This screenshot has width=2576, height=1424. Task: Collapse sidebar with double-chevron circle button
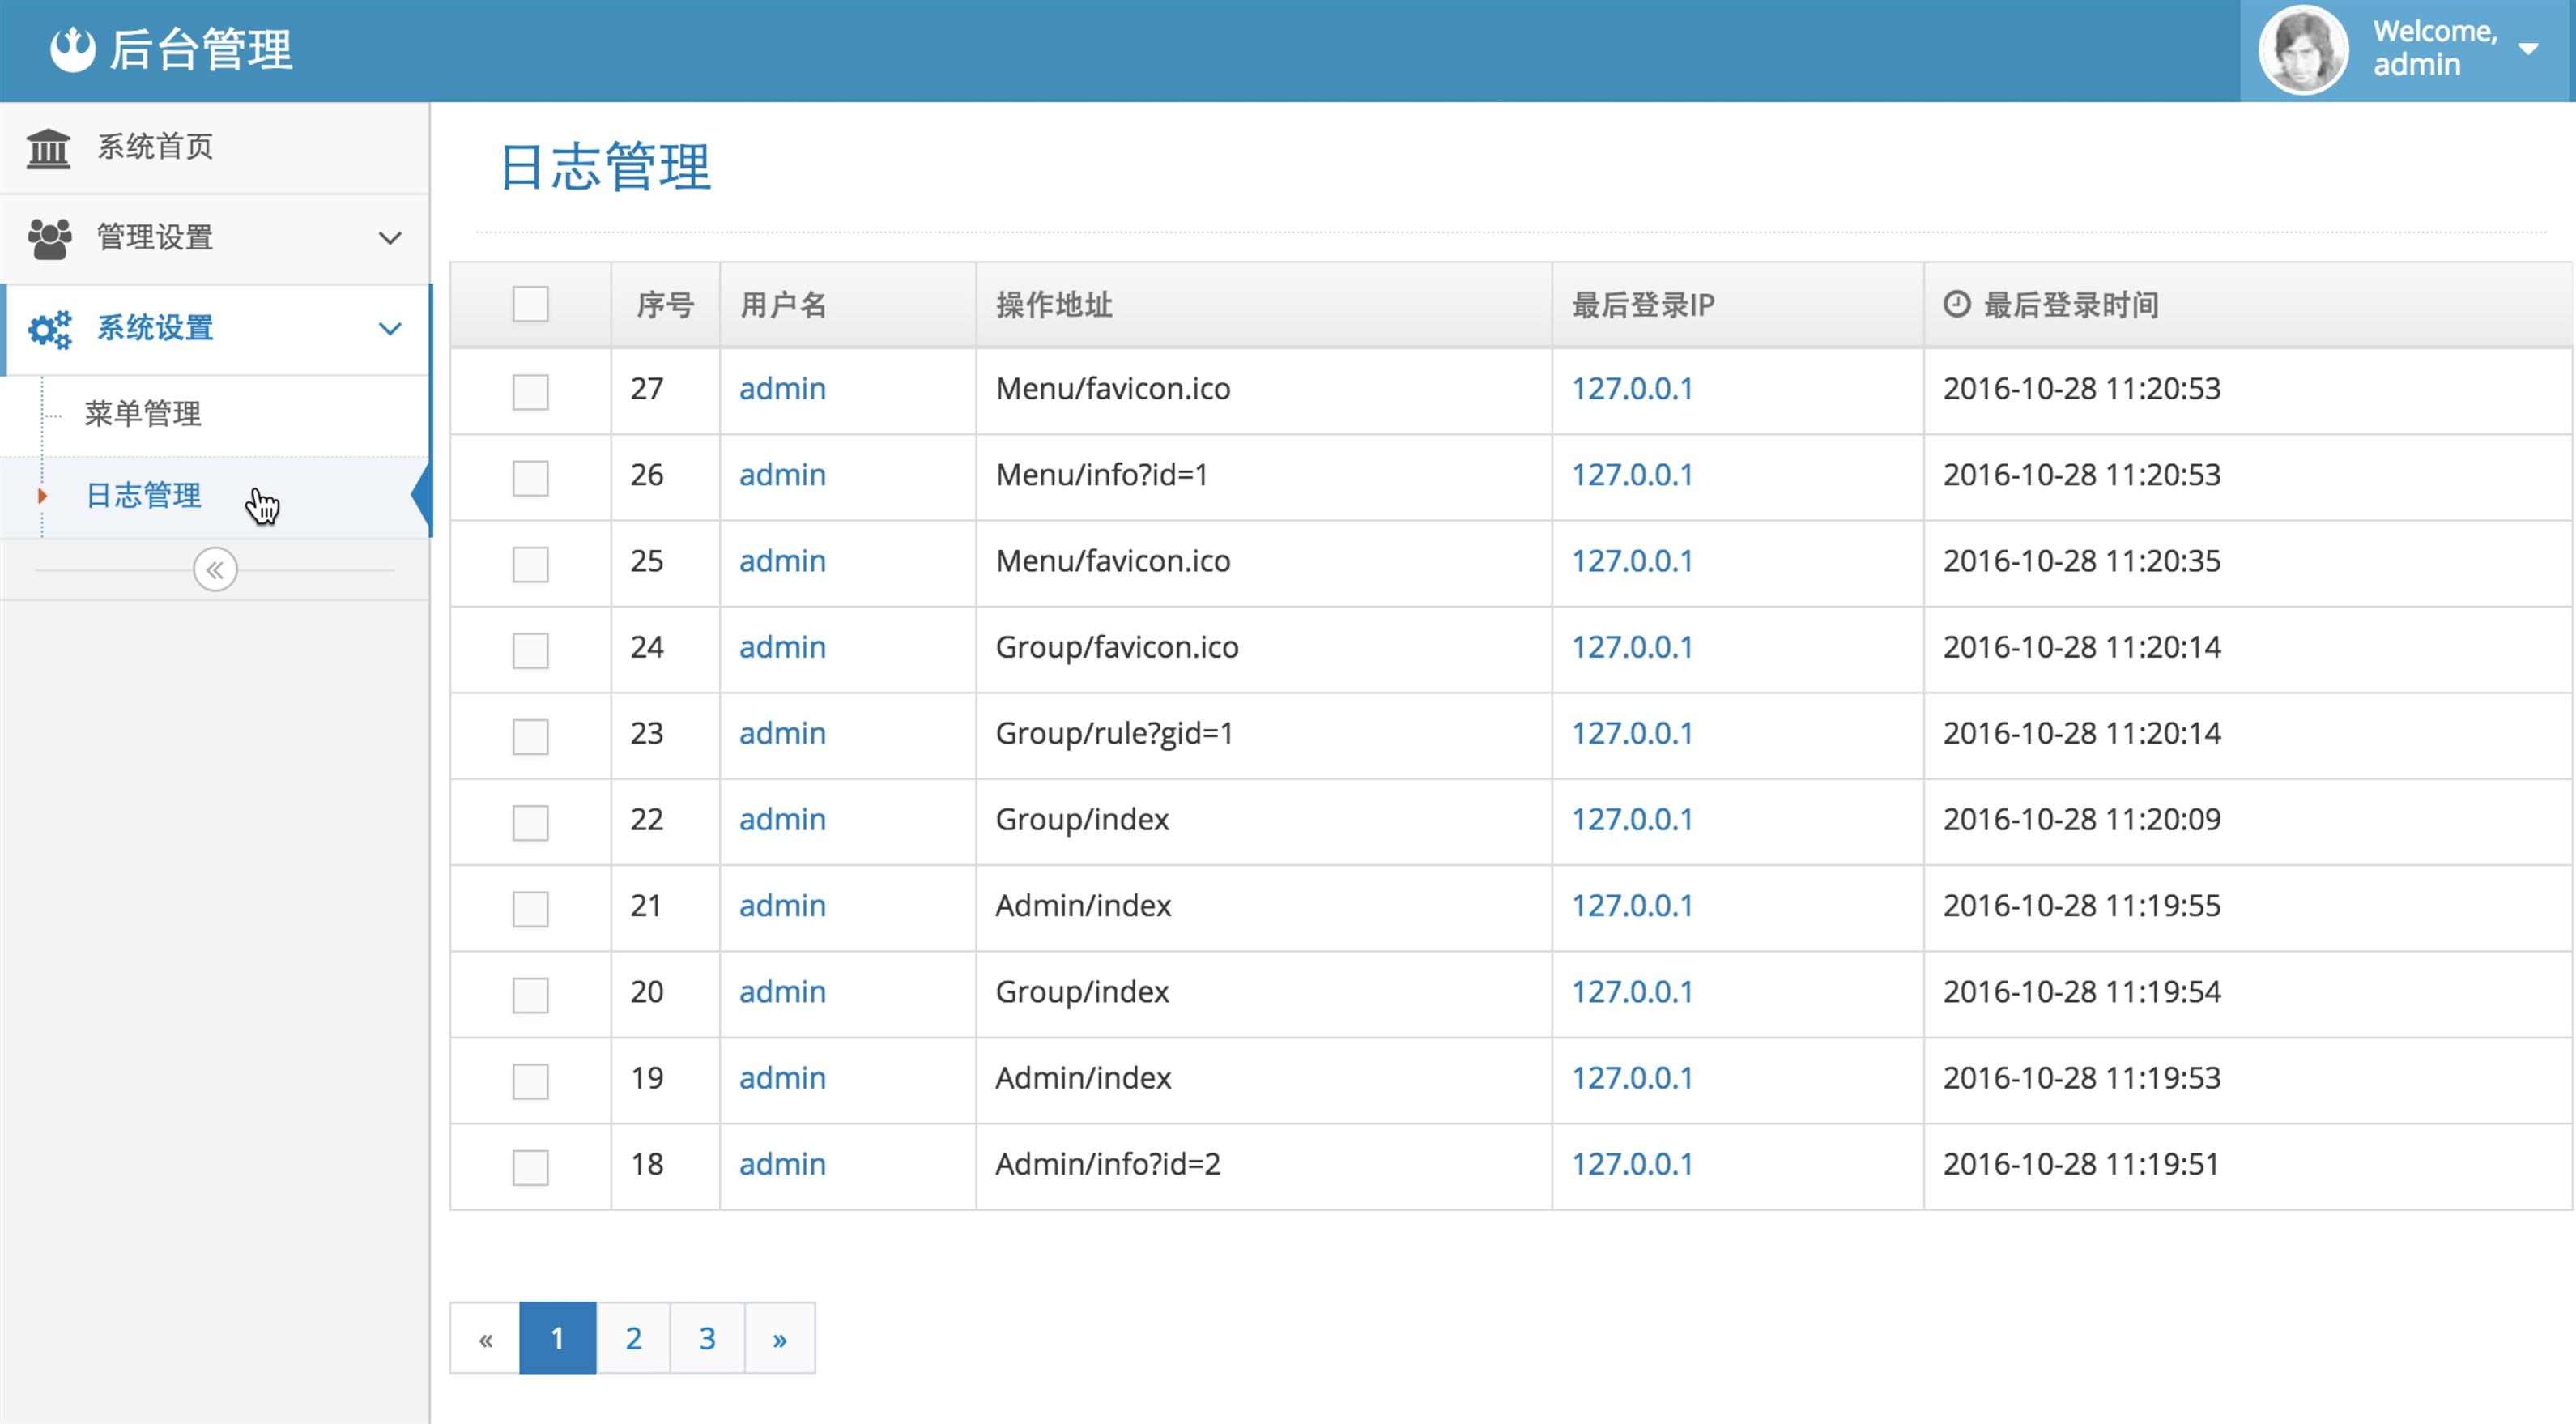(215, 570)
